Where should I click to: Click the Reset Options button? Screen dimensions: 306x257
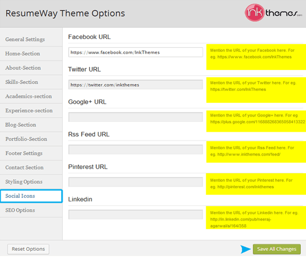pos(28,249)
